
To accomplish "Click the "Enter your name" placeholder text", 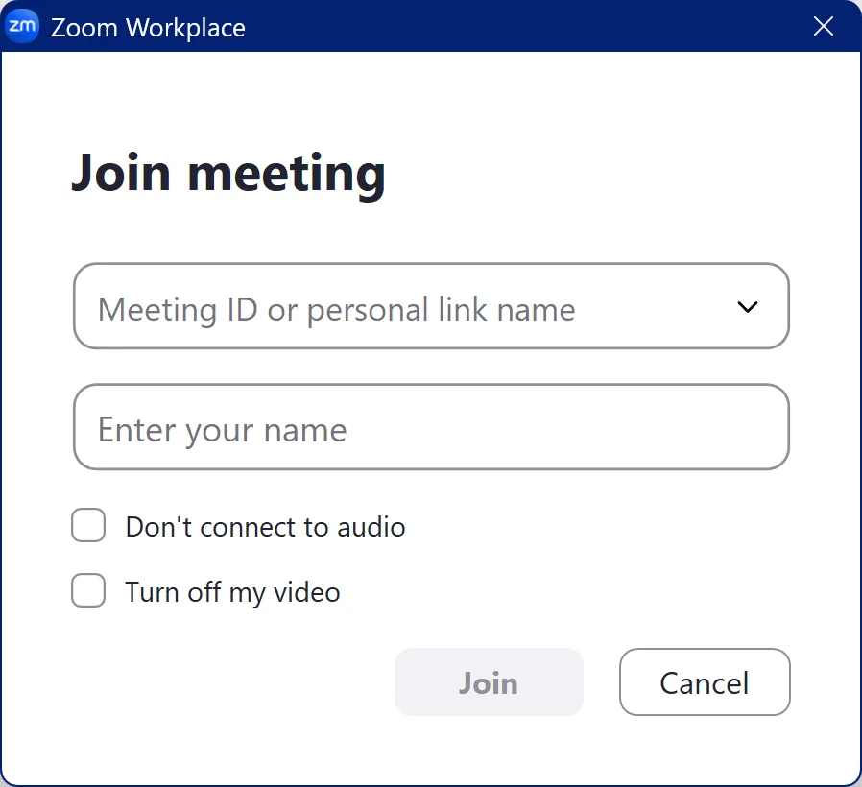I will 222,429.
